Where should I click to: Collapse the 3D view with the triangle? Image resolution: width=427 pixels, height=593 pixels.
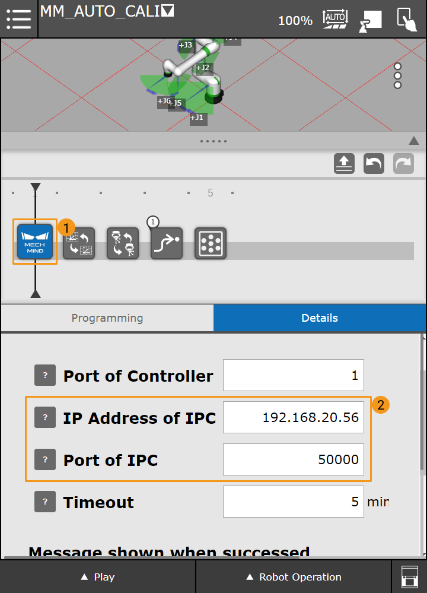[x=414, y=141]
